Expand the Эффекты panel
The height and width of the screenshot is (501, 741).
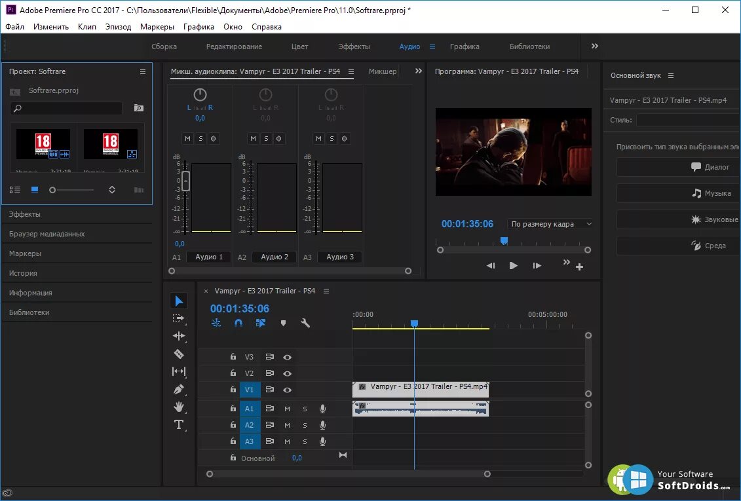pos(25,214)
